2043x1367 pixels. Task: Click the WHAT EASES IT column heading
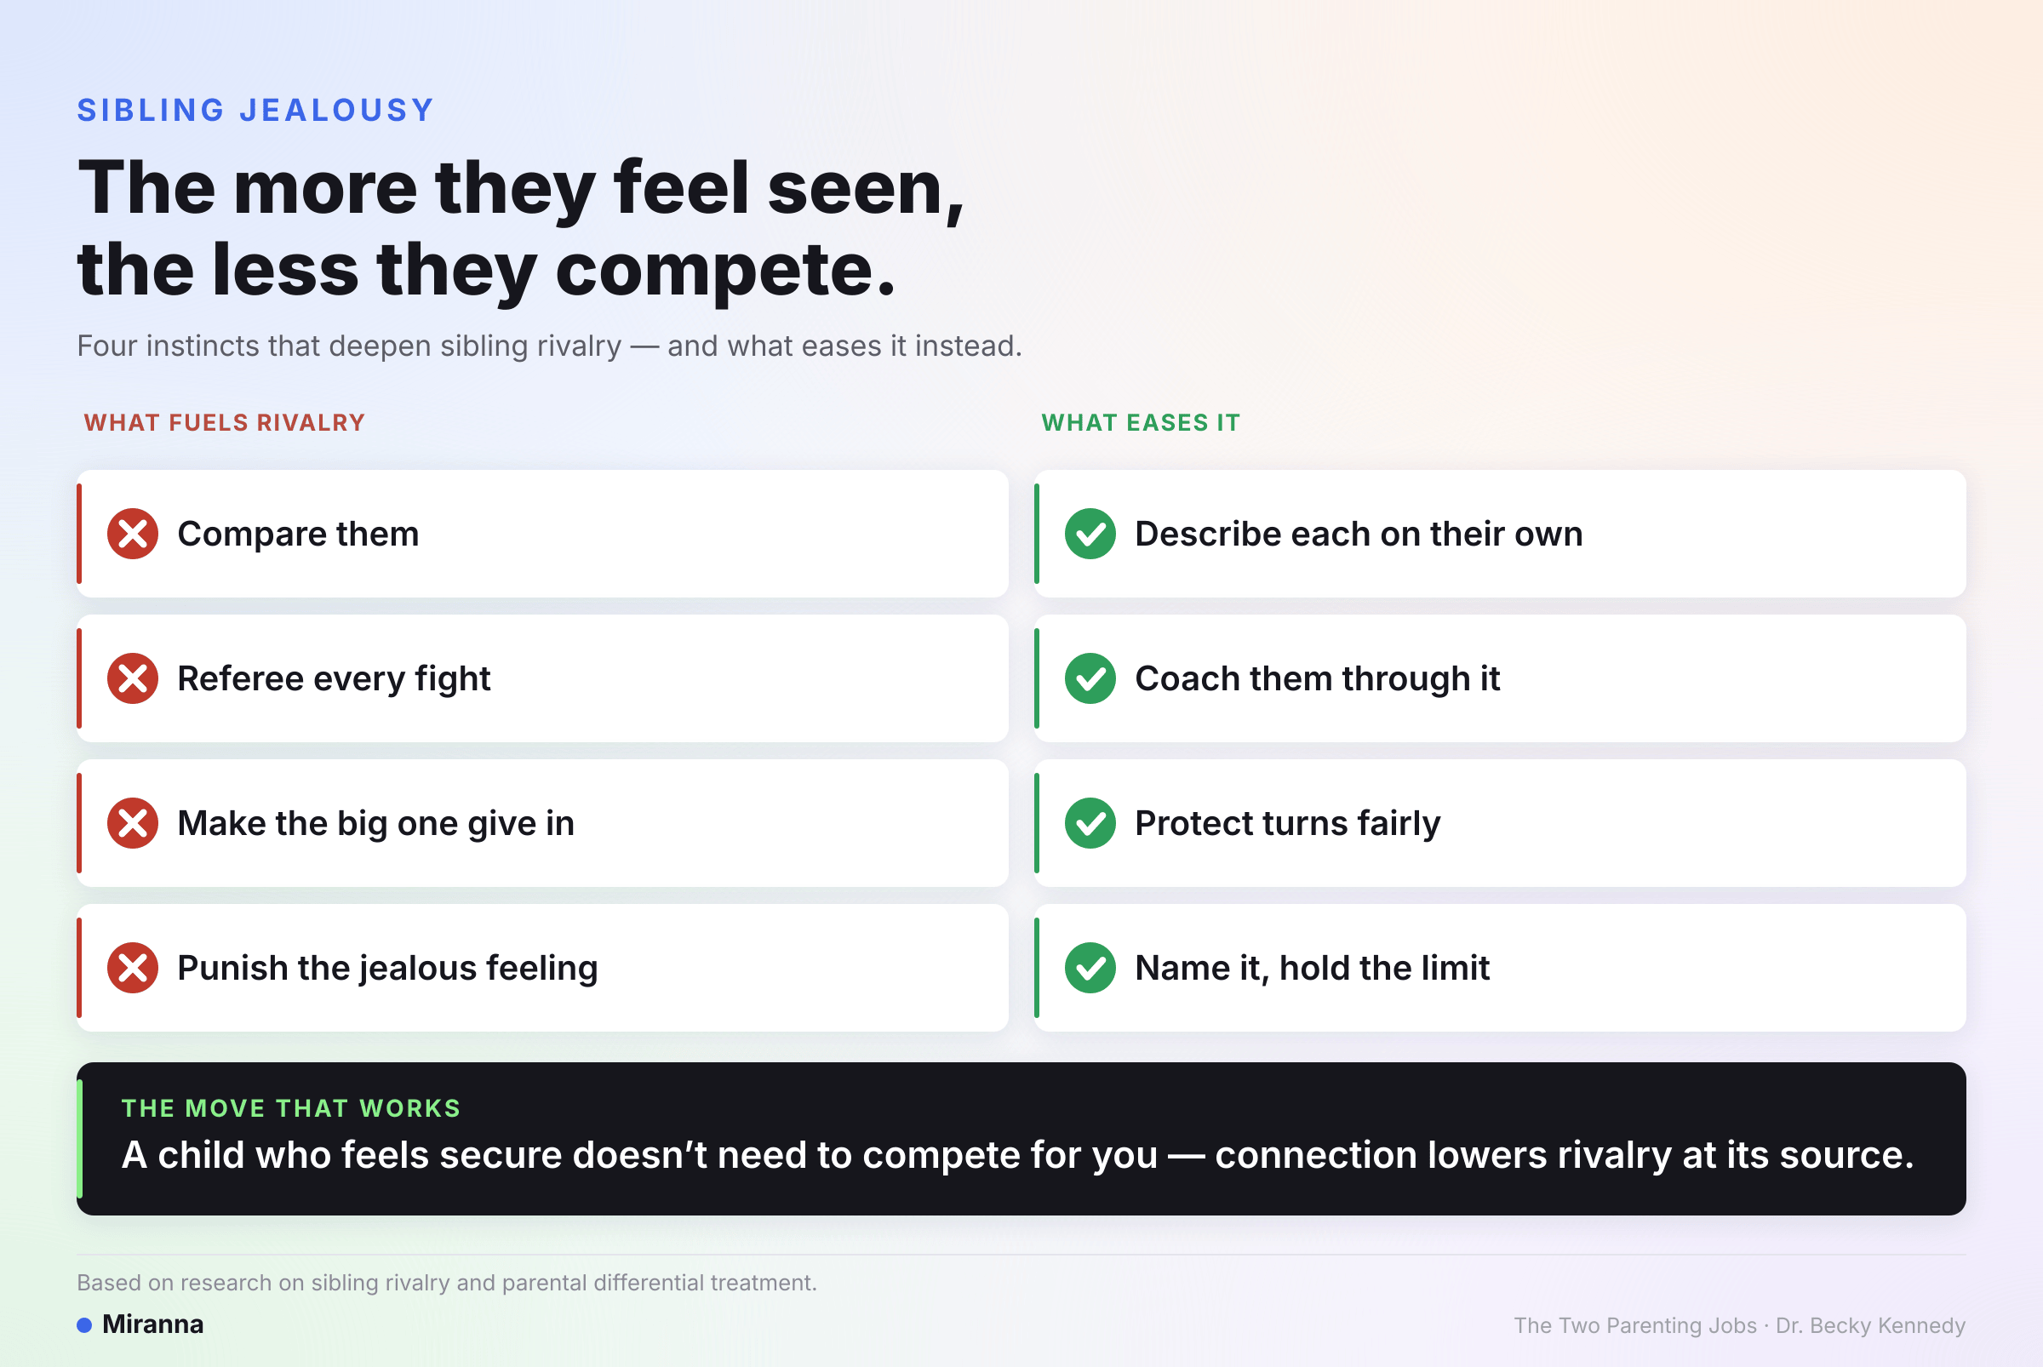1141,423
